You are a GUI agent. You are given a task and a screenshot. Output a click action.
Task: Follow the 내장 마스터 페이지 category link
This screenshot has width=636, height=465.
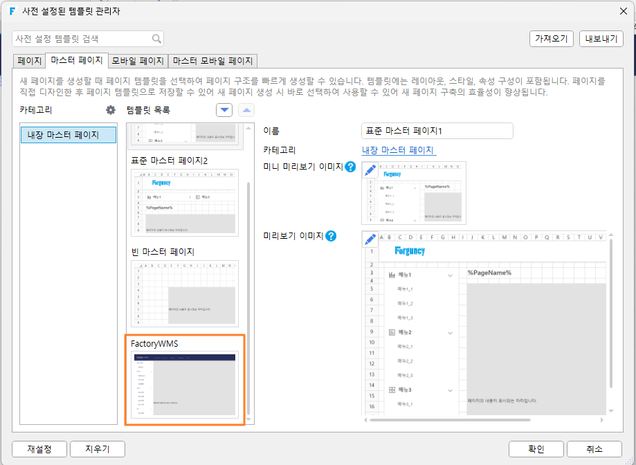[x=399, y=150]
